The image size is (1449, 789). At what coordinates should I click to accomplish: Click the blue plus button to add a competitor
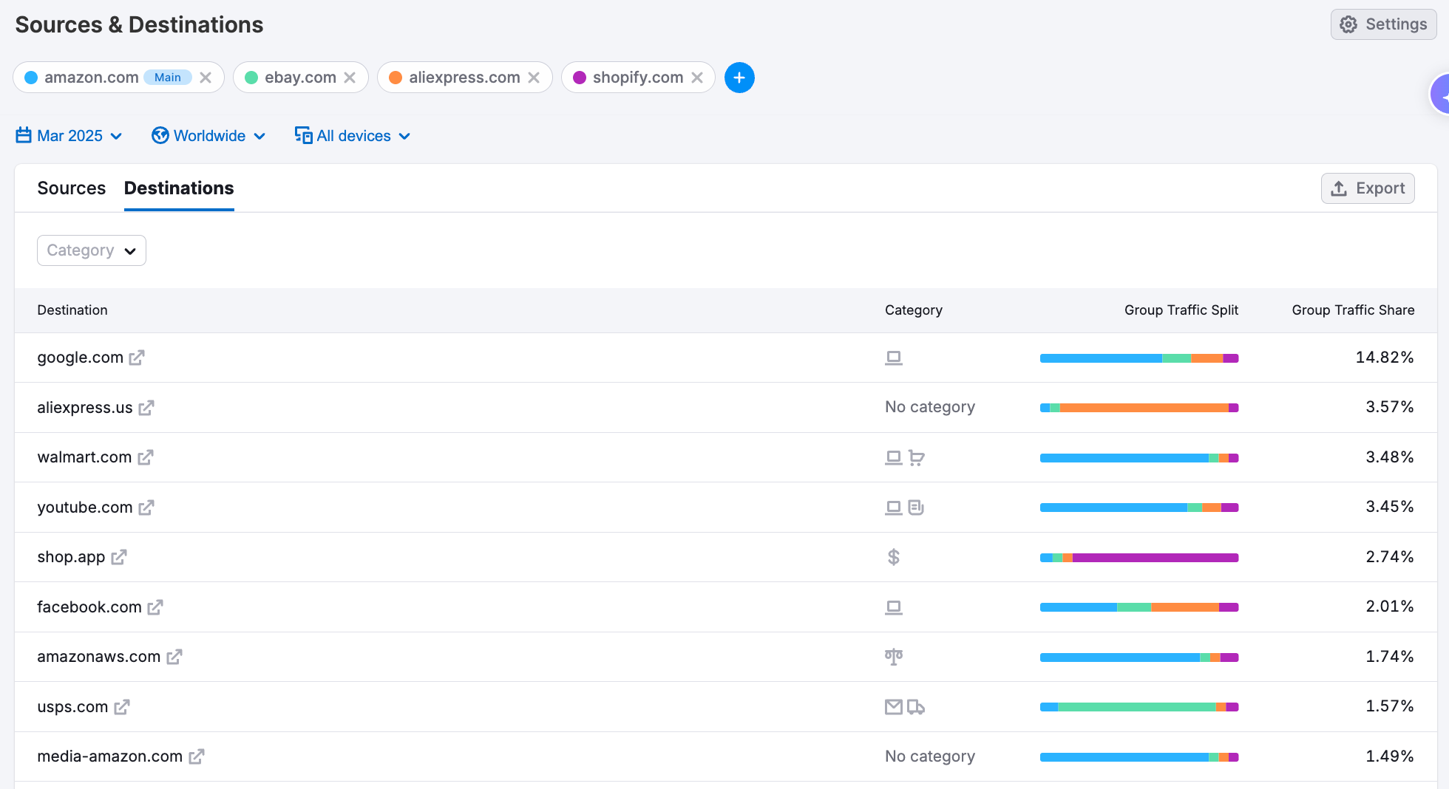739,77
